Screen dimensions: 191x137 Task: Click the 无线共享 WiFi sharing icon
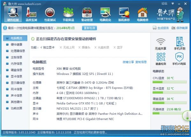click(x=161, y=42)
